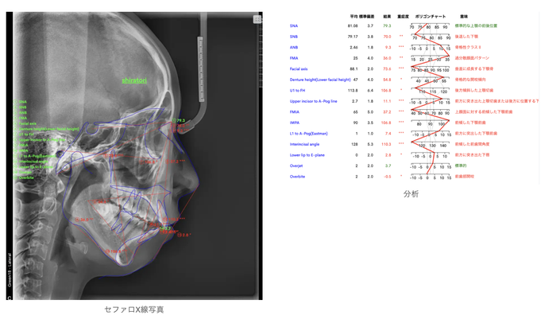Viewport: 541px width, 335px height.
Task: Open the SNB measurement row label
Action: tap(294, 37)
